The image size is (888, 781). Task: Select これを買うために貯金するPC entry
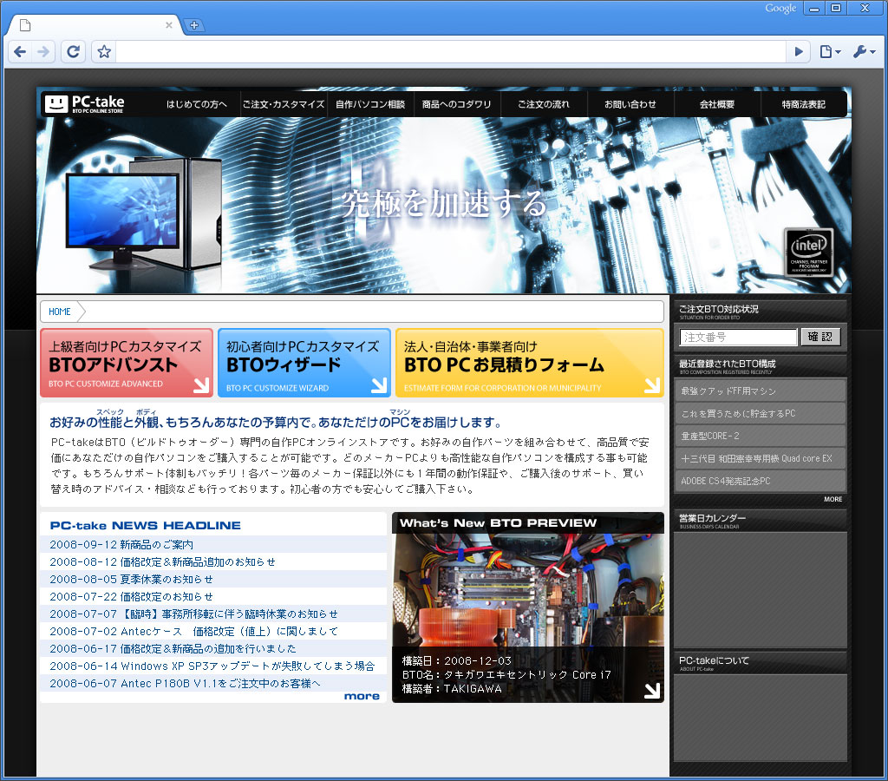760,414
